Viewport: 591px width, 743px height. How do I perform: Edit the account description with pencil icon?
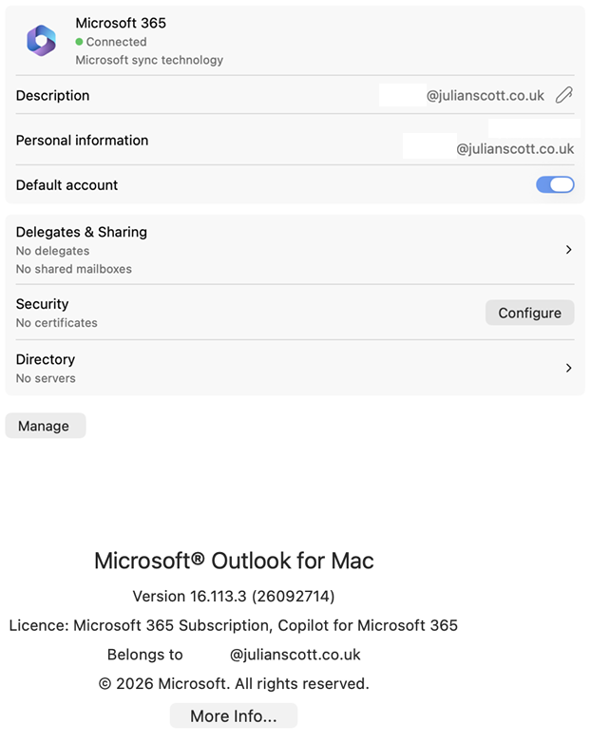coord(564,95)
